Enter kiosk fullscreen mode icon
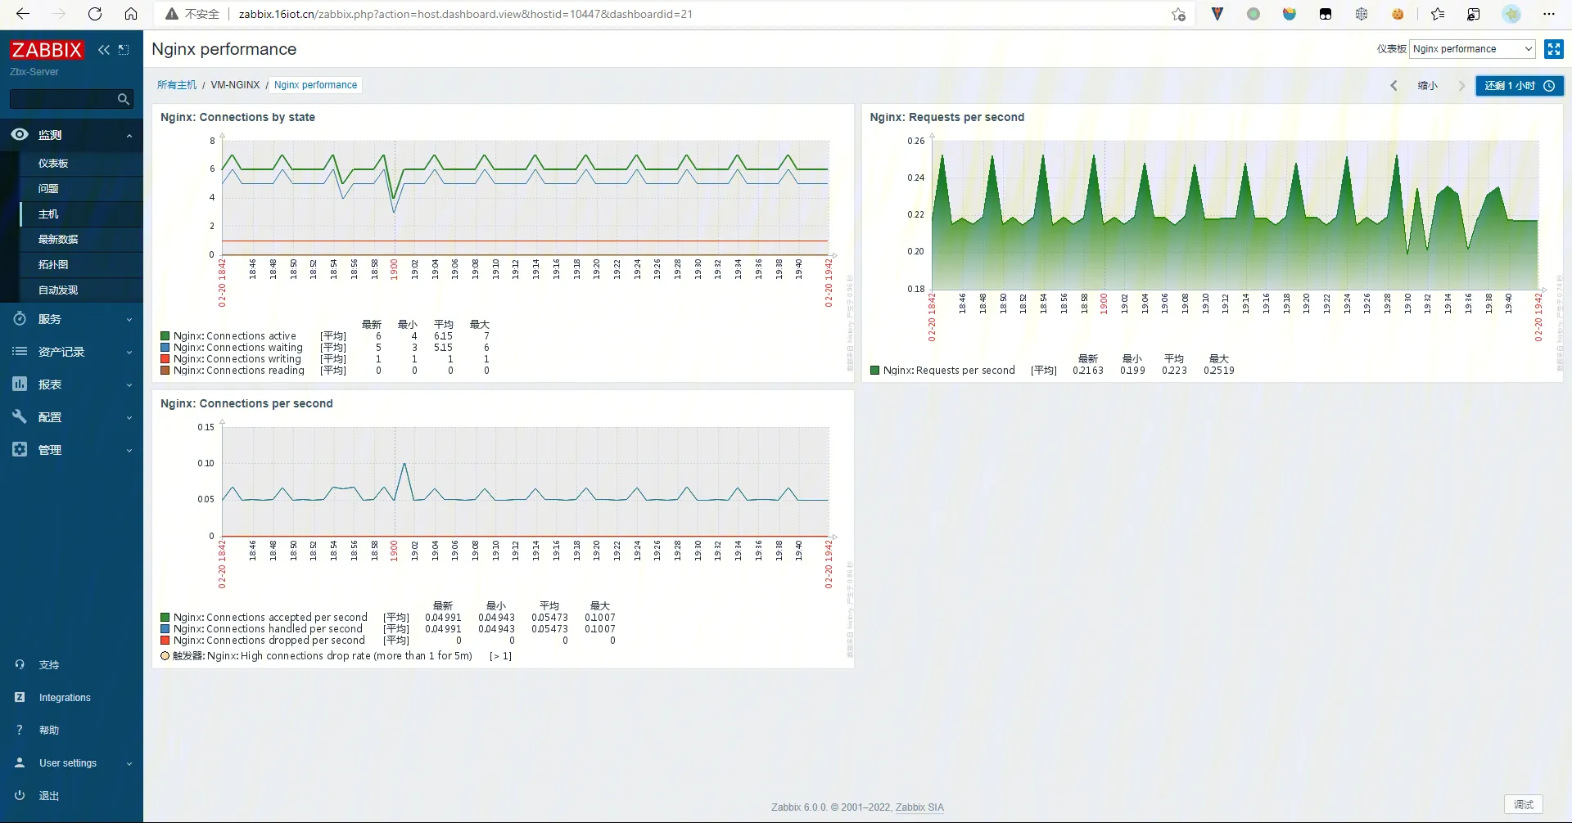This screenshot has width=1572, height=823. (x=1553, y=49)
